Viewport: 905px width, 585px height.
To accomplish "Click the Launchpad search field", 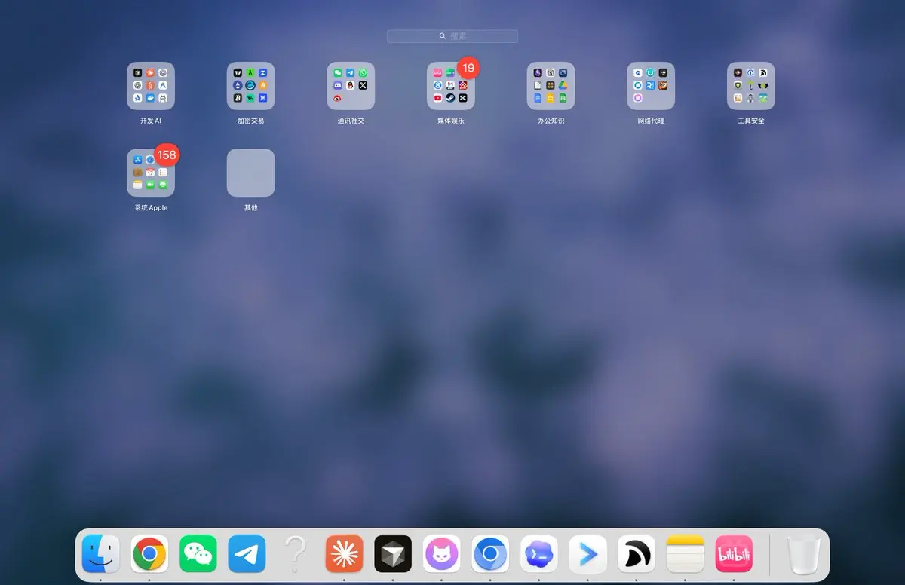I will (452, 36).
